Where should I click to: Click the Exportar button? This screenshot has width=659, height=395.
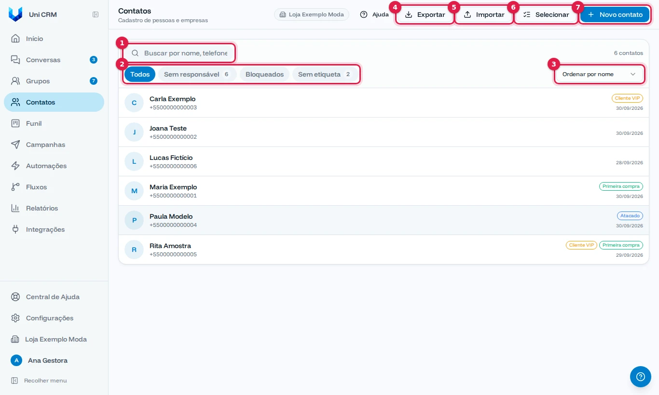425,14
